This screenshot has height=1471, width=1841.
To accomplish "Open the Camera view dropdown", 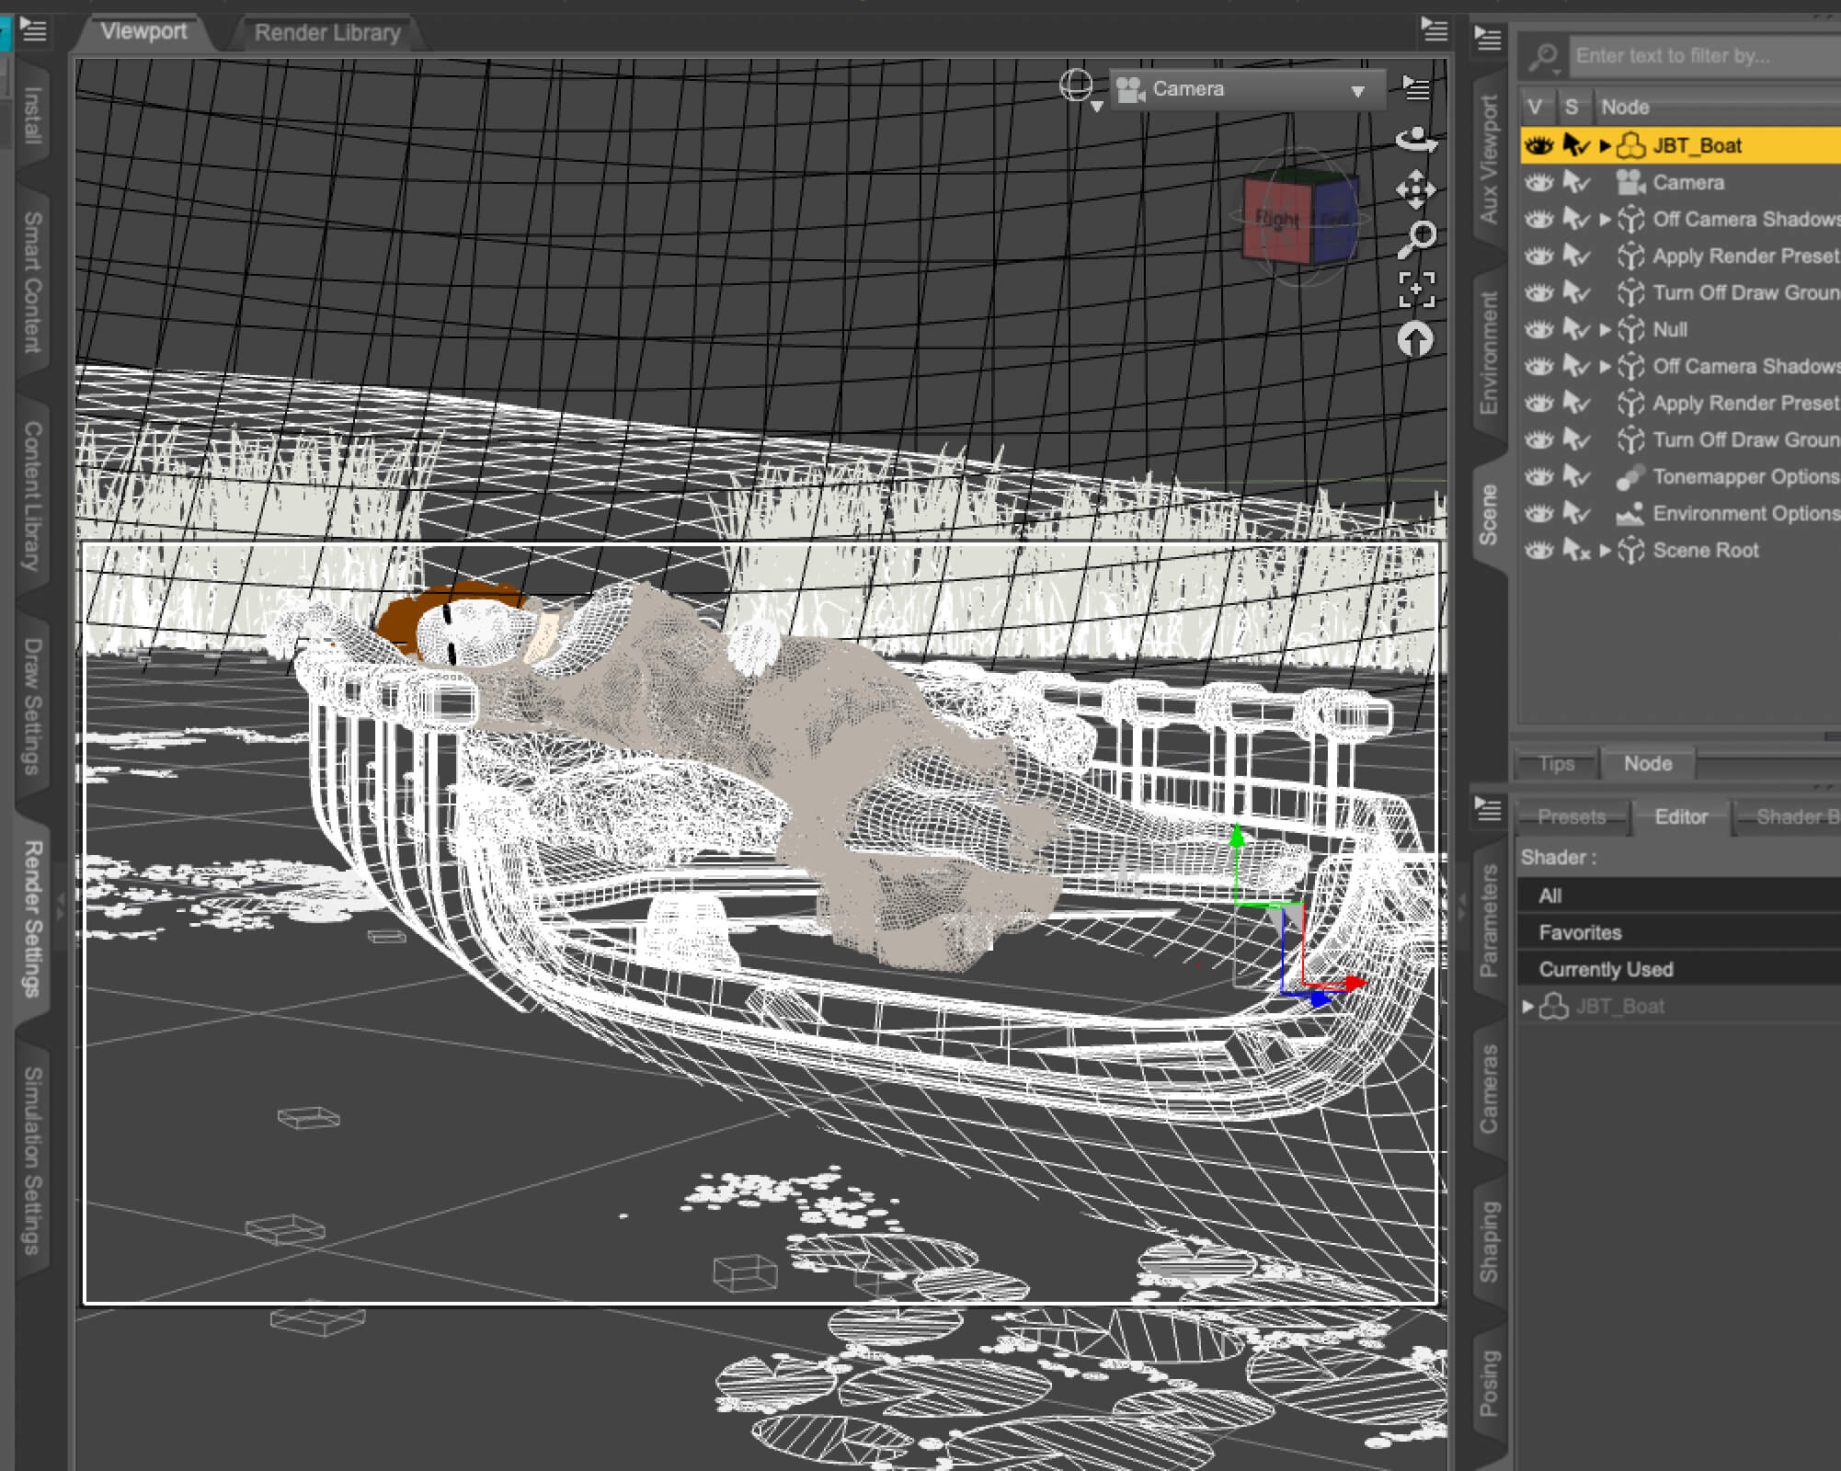I will 1247,89.
